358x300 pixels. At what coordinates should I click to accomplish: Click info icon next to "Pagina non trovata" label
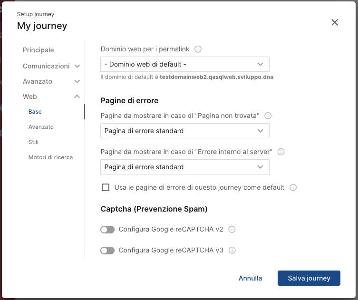(x=268, y=116)
